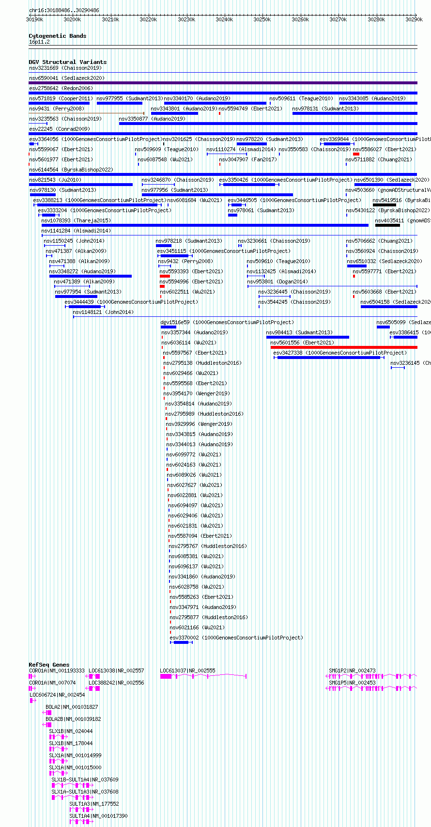Click variant nsv6144564 (ByrskaBishop2022) label
431x827 pixels.
[x=71, y=170]
